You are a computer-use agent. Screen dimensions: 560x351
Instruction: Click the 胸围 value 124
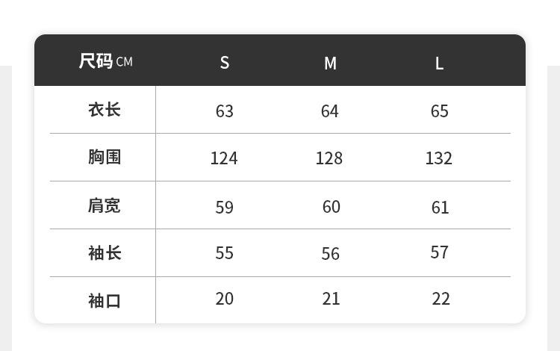point(224,158)
